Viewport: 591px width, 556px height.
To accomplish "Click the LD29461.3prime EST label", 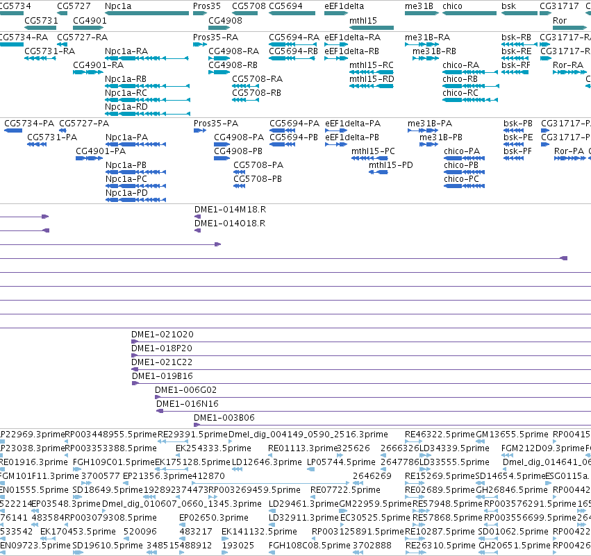I will point(303,504).
